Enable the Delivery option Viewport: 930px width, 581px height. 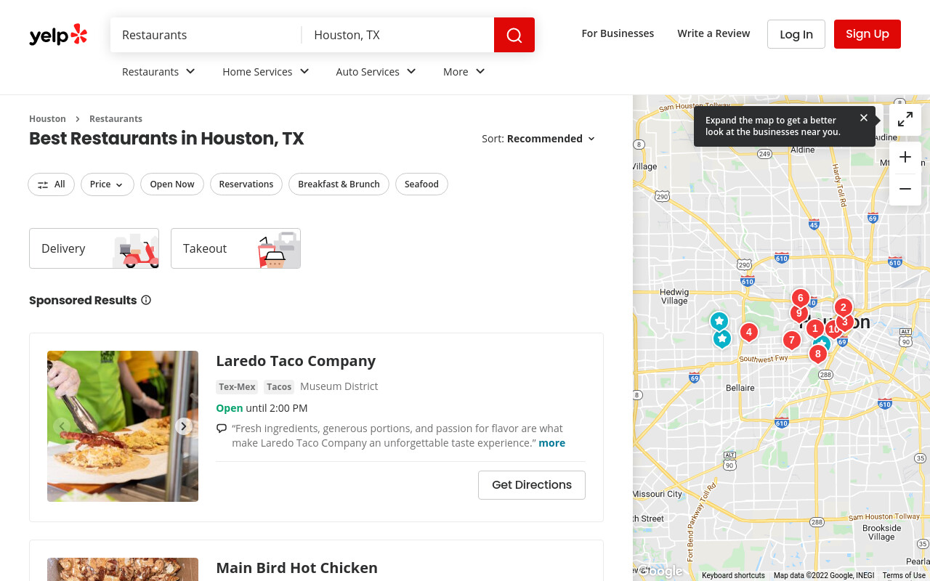click(x=94, y=248)
